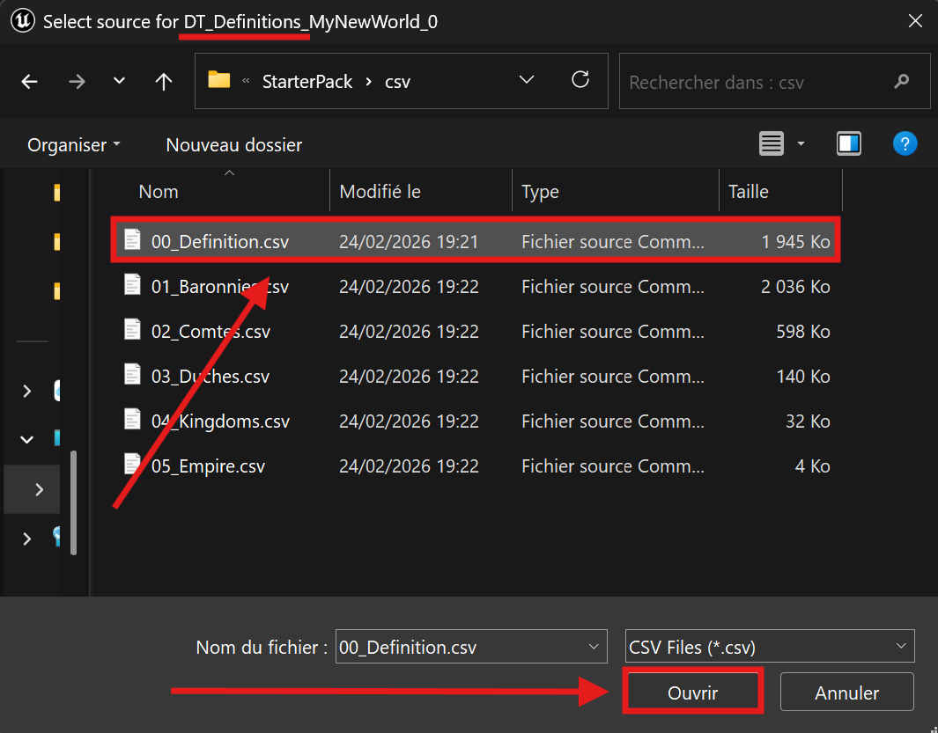Open the CSV Files type filter
938x733 pixels.
coord(770,646)
